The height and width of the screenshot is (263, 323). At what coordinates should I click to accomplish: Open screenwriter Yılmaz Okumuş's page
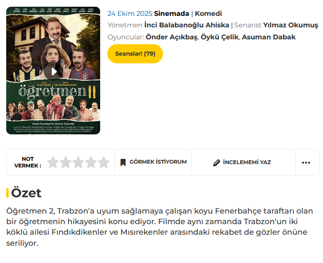290,25
